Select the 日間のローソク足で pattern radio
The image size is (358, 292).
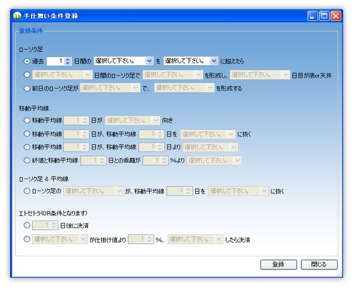27,74
